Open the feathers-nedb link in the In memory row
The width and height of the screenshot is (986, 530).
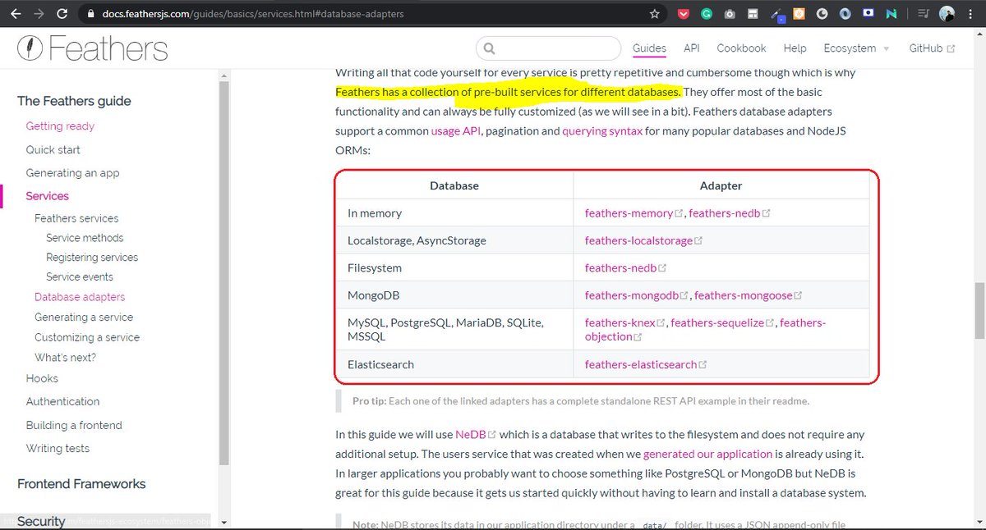coord(729,213)
